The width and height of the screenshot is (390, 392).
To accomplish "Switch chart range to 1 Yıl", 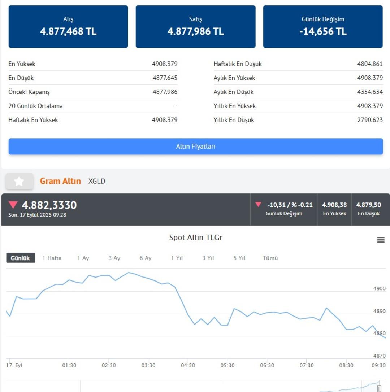I will click(177, 258).
